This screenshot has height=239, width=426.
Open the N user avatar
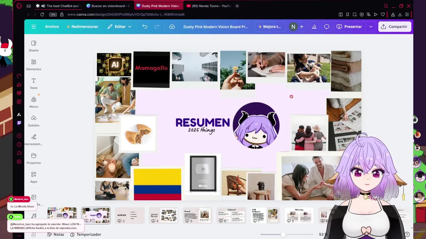point(293,27)
